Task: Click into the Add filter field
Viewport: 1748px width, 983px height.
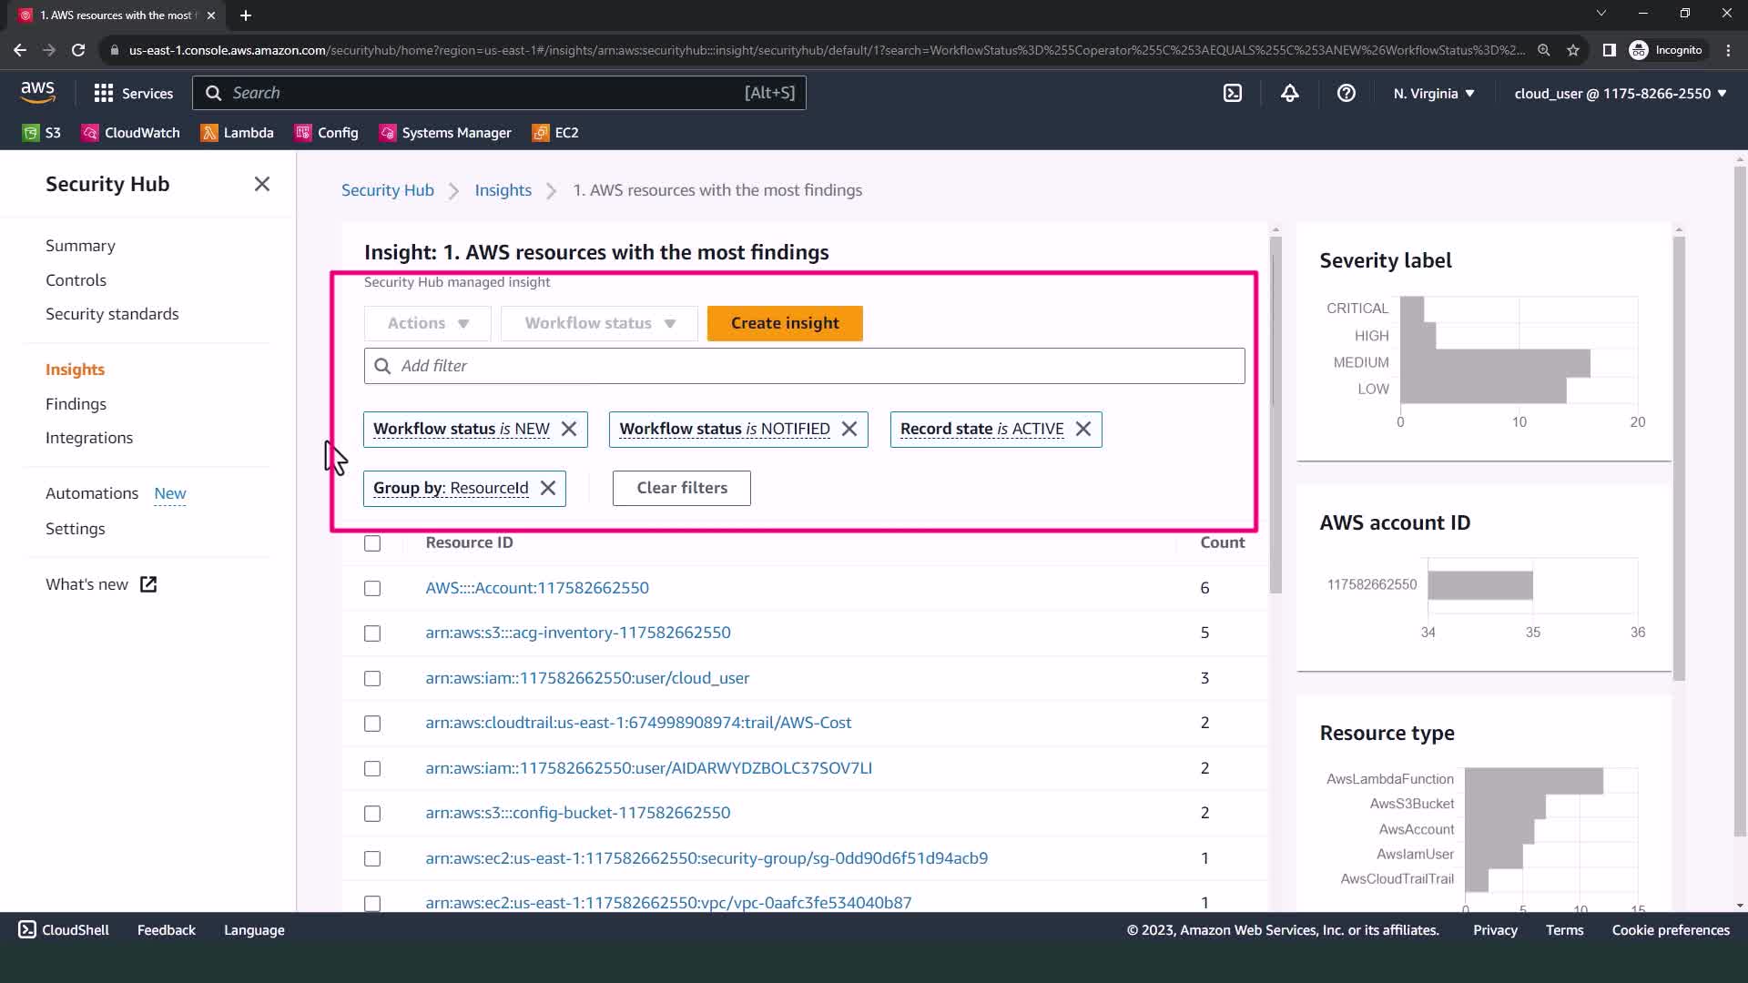Action: [x=804, y=366]
